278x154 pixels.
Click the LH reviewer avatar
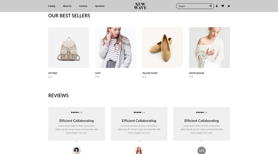[x=202, y=150]
